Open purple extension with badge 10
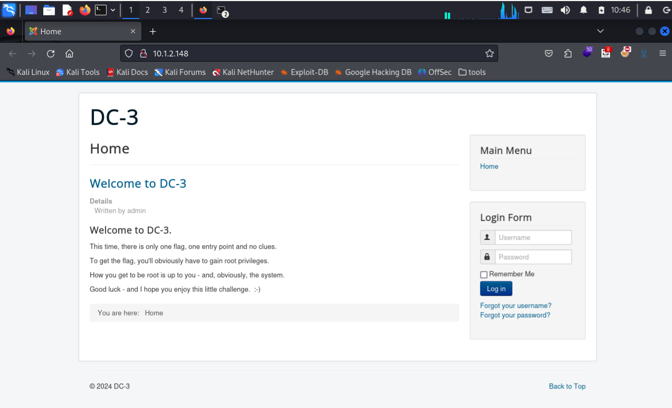This screenshot has height=408, width=672. click(587, 53)
